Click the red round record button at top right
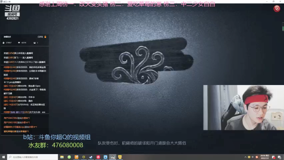The image size is (284, 160). [277, 9]
